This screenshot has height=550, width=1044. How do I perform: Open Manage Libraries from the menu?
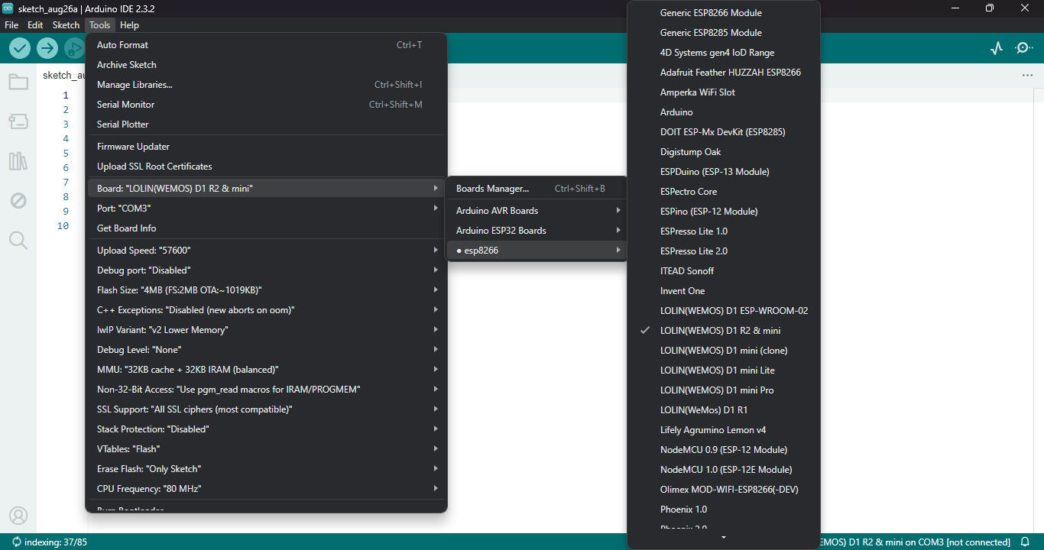point(266,85)
